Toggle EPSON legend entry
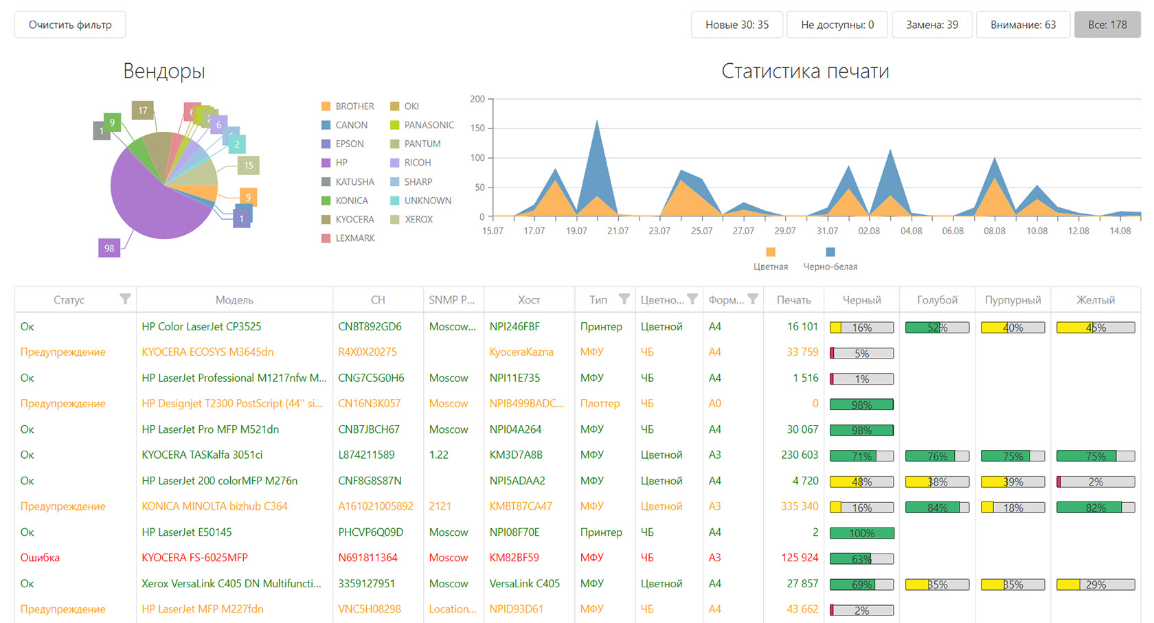The image size is (1154, 623). [343, 144]
